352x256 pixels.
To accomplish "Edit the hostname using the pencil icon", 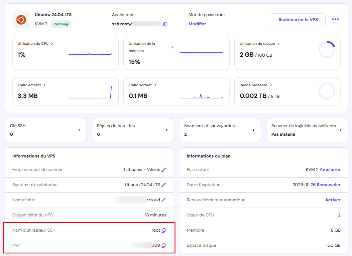I will 163,200.
